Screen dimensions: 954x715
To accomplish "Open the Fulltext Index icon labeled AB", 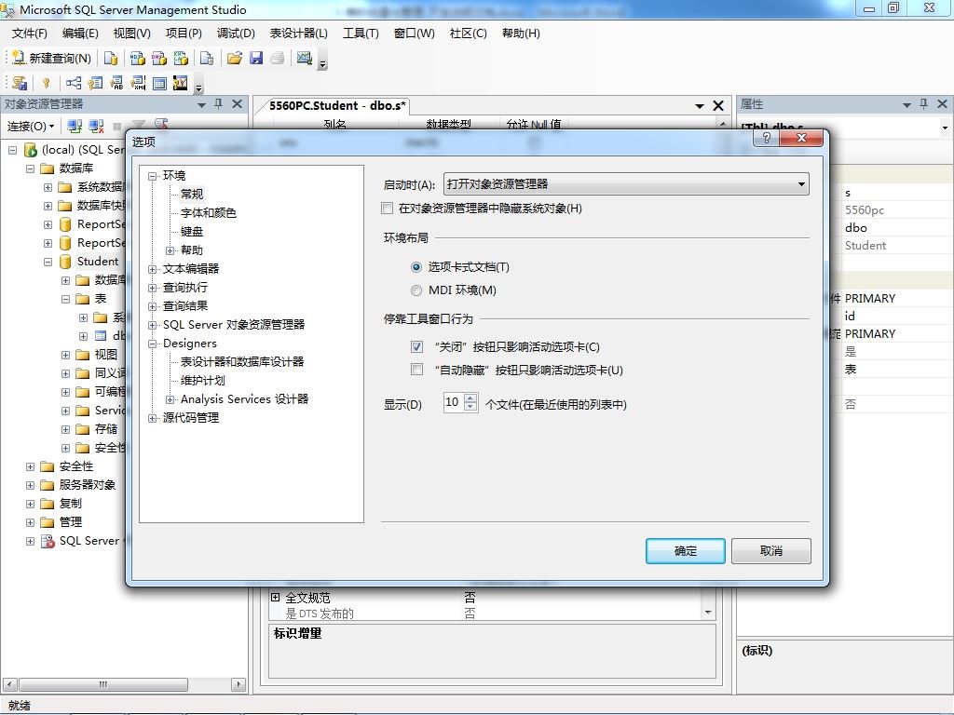I will tap(116, 83).
